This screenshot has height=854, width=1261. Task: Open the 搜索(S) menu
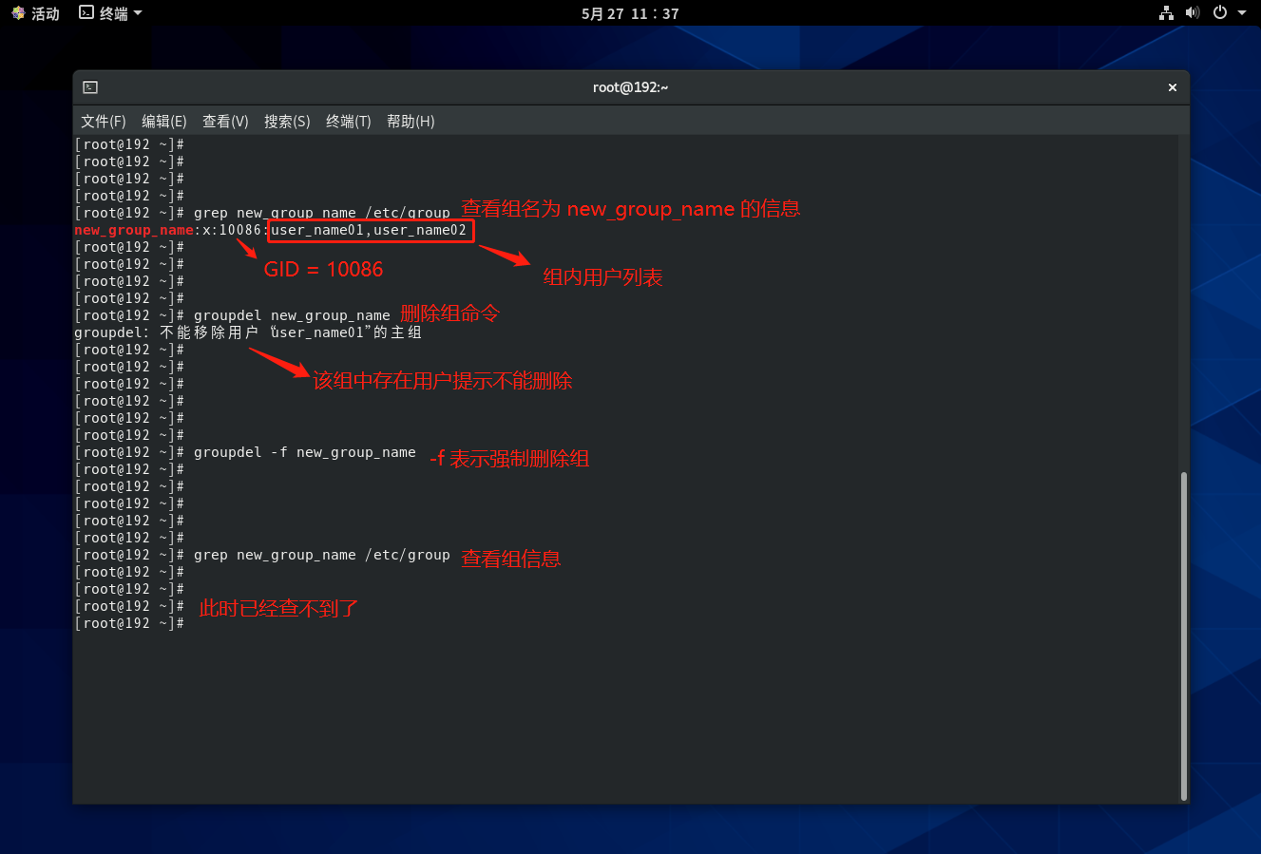point(287,122)
